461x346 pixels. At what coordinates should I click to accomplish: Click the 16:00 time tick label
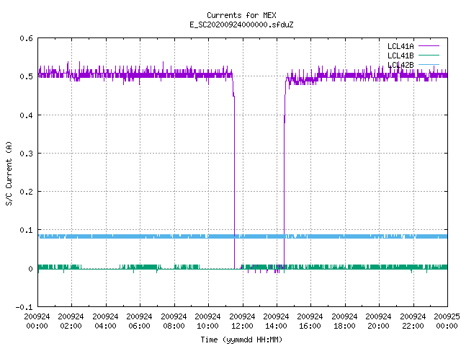(310, 326)
